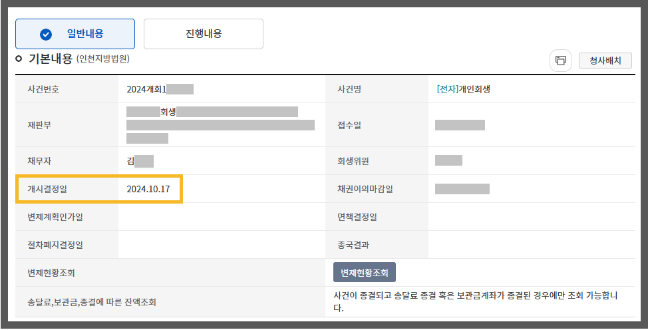
Task: Click the [전자] link in 사건명
Action: tap(447, 89)
